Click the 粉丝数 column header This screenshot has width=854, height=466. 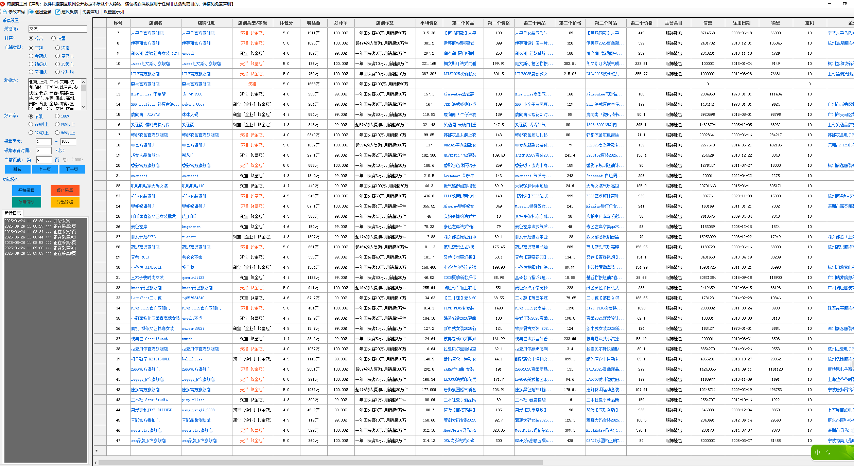coord(314,23)
